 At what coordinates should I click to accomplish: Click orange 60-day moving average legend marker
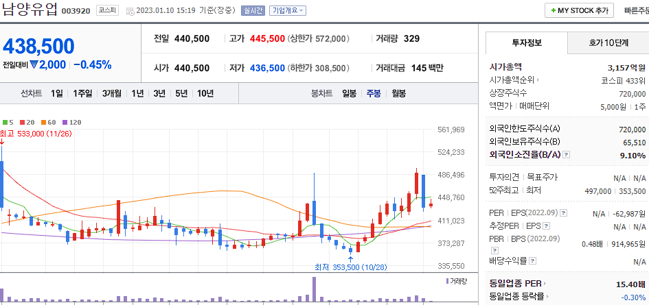[x=43, y=122]
